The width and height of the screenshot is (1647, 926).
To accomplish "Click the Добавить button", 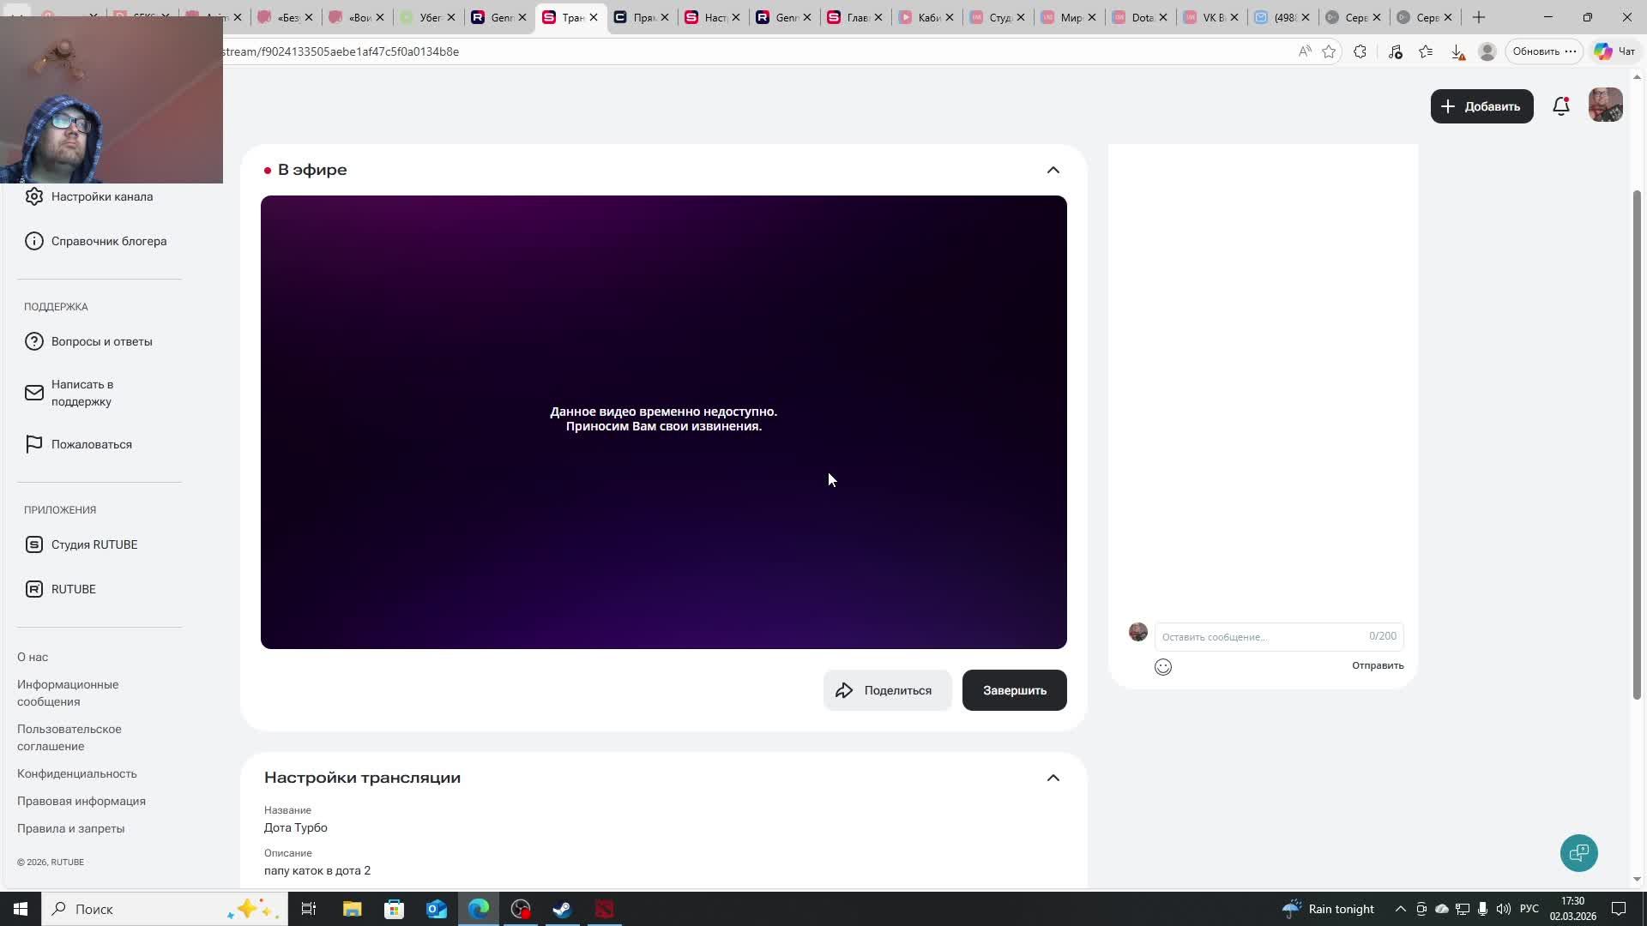I will 1481,106.
